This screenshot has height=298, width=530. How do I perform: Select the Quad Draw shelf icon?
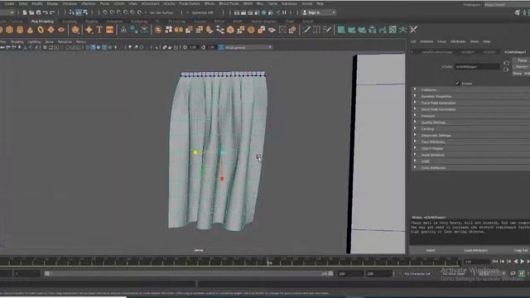tap(327, 30)
